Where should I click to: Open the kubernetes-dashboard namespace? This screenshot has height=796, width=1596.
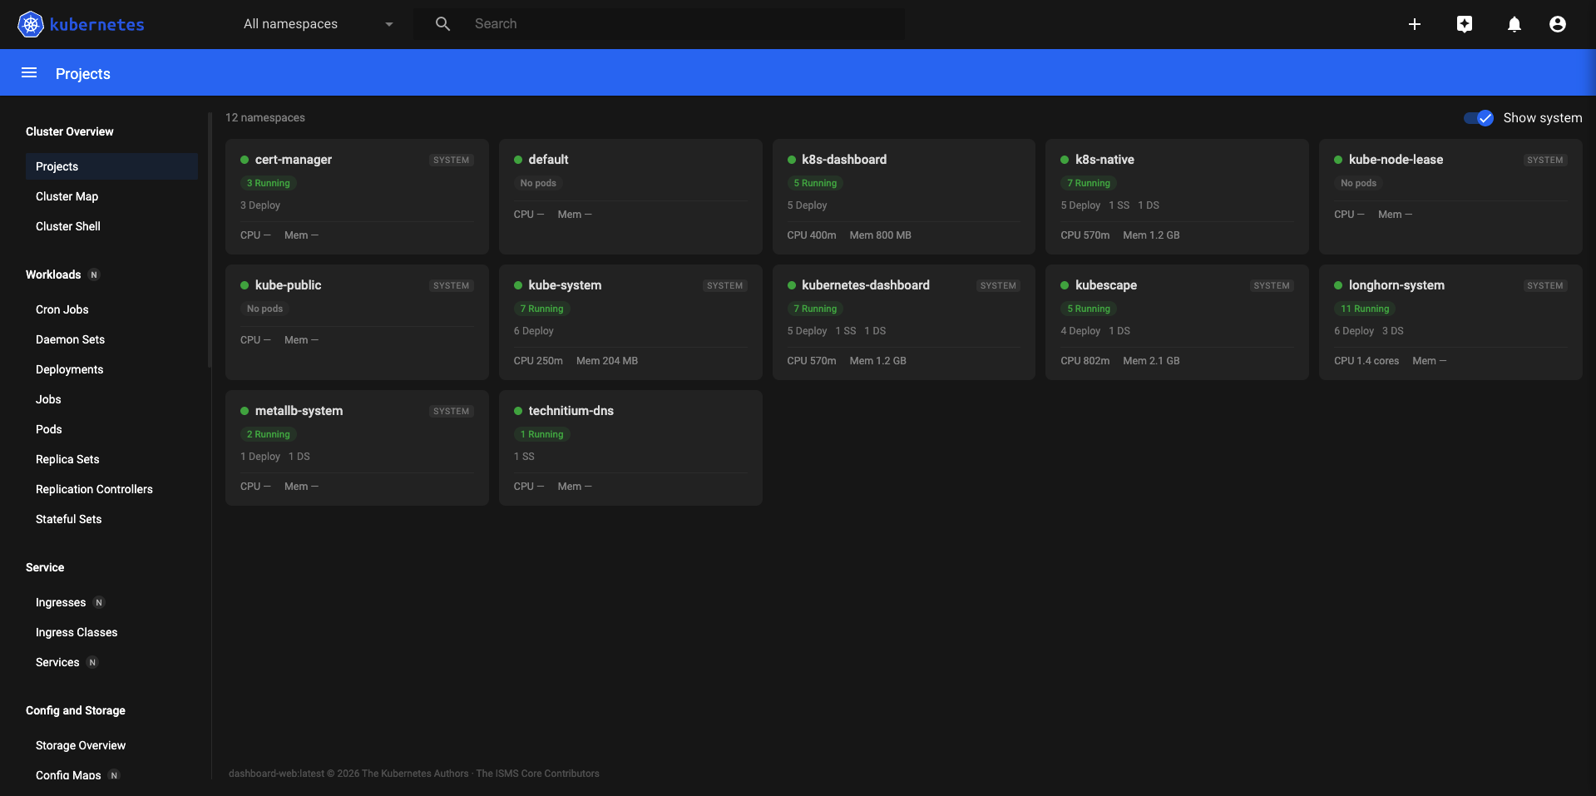[x=904, y=322]
